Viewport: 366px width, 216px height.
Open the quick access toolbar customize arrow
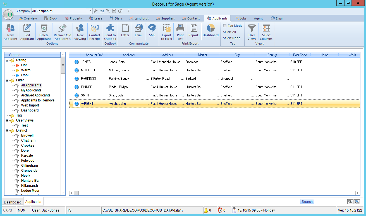tap(128, 11)
